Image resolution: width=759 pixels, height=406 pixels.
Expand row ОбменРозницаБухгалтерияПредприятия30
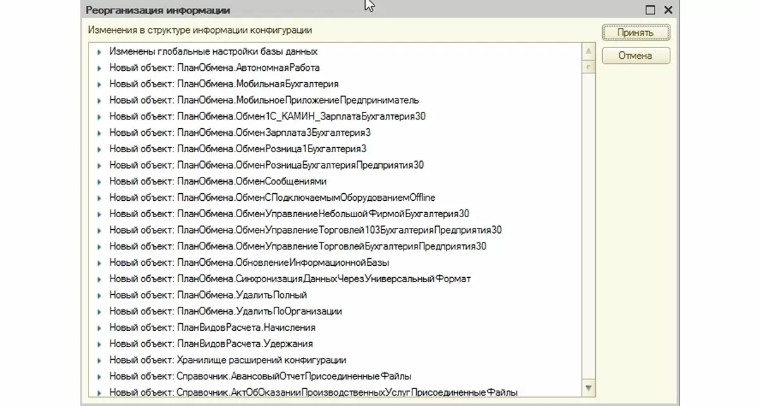click(x=99, y=165)
